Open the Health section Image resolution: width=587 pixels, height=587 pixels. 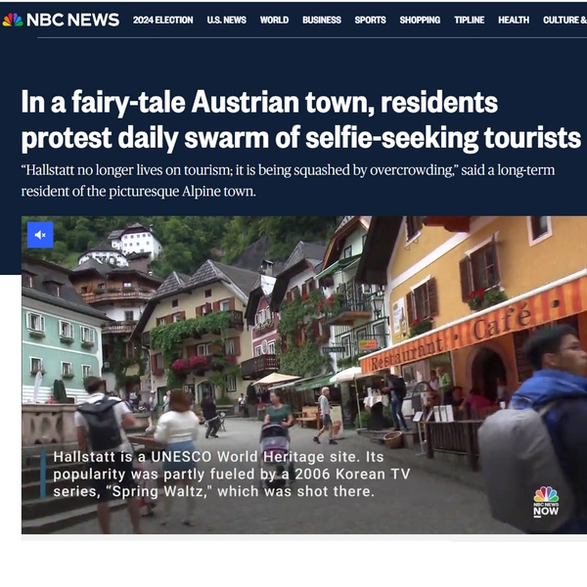tap(514, 20)
